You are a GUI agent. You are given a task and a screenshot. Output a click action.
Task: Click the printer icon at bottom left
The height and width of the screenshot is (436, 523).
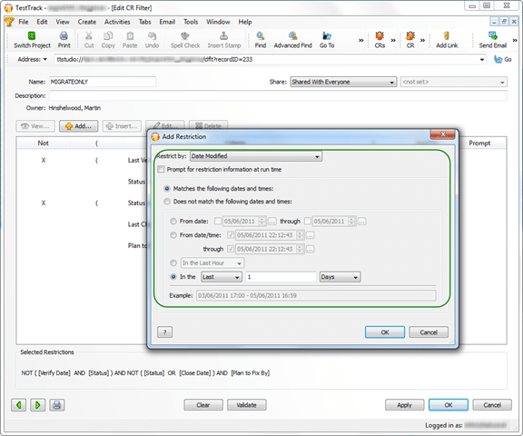click(x=57, y=405)
